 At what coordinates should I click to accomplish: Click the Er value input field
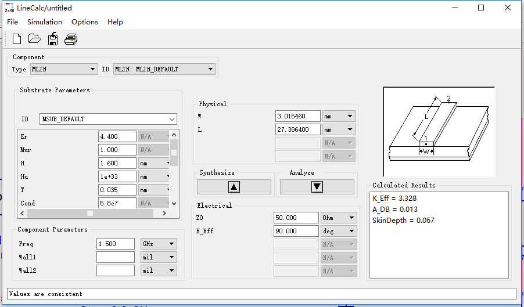coord(117,137)
